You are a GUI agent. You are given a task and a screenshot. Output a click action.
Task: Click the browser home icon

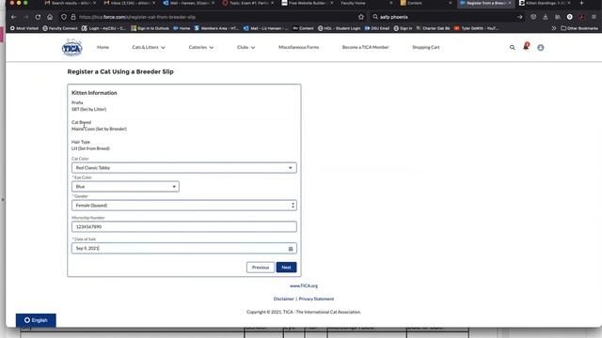click(x=50, y=17)
